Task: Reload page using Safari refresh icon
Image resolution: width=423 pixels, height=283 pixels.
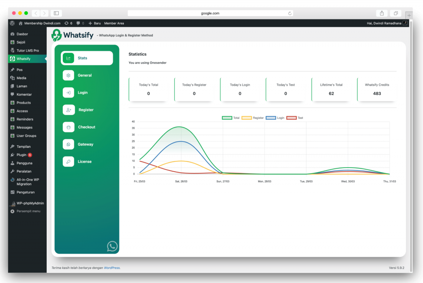Action: point(290,13)
